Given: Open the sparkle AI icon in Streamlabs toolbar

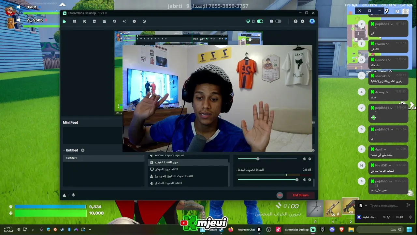Looking at the screenshot, I should click(124, 21).
